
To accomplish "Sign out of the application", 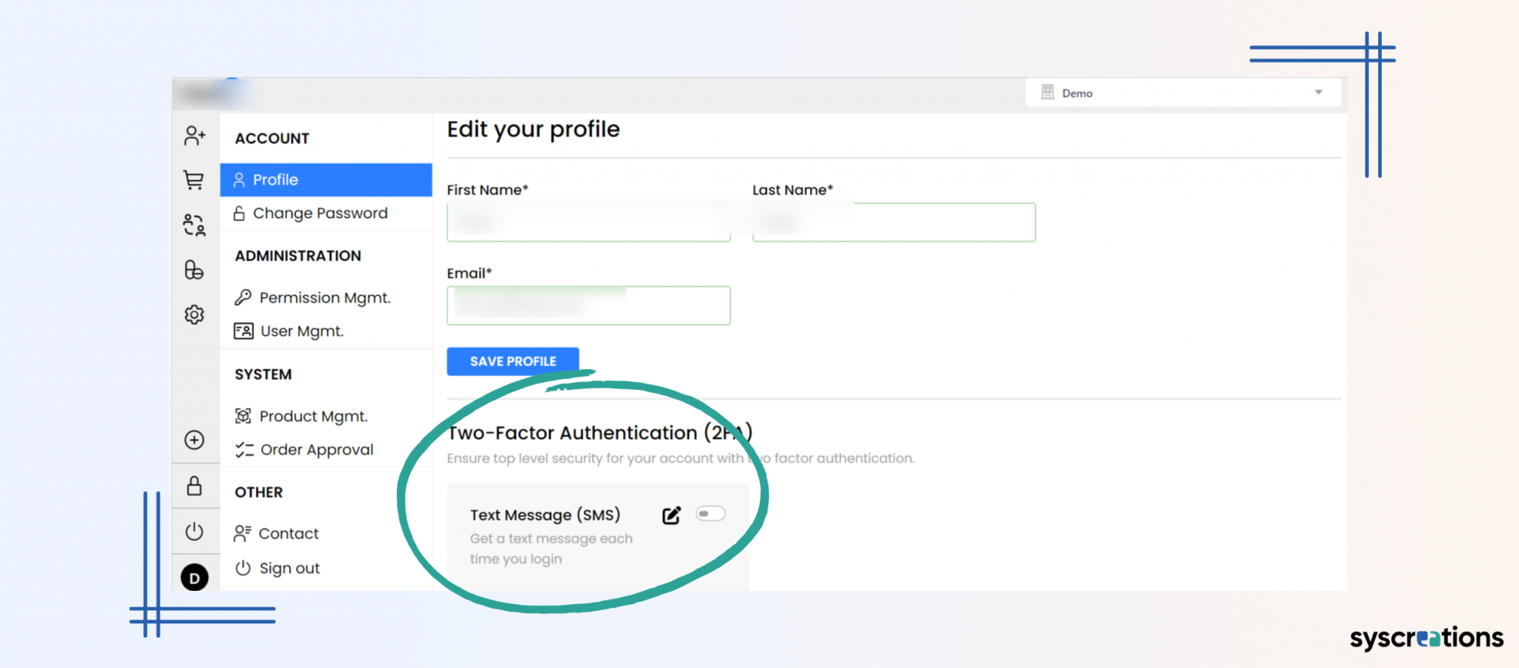I will point(289,568).
